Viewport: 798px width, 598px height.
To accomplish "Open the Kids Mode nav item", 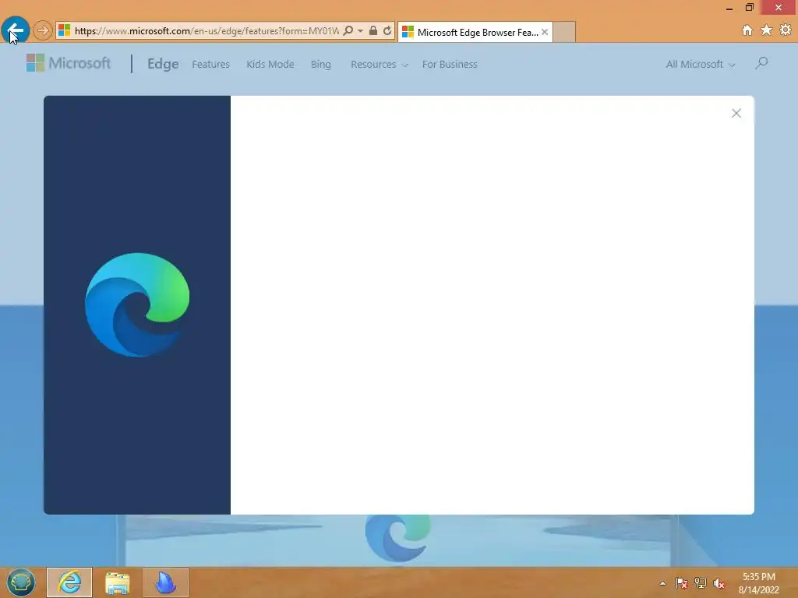I will (x=270, y=64).
